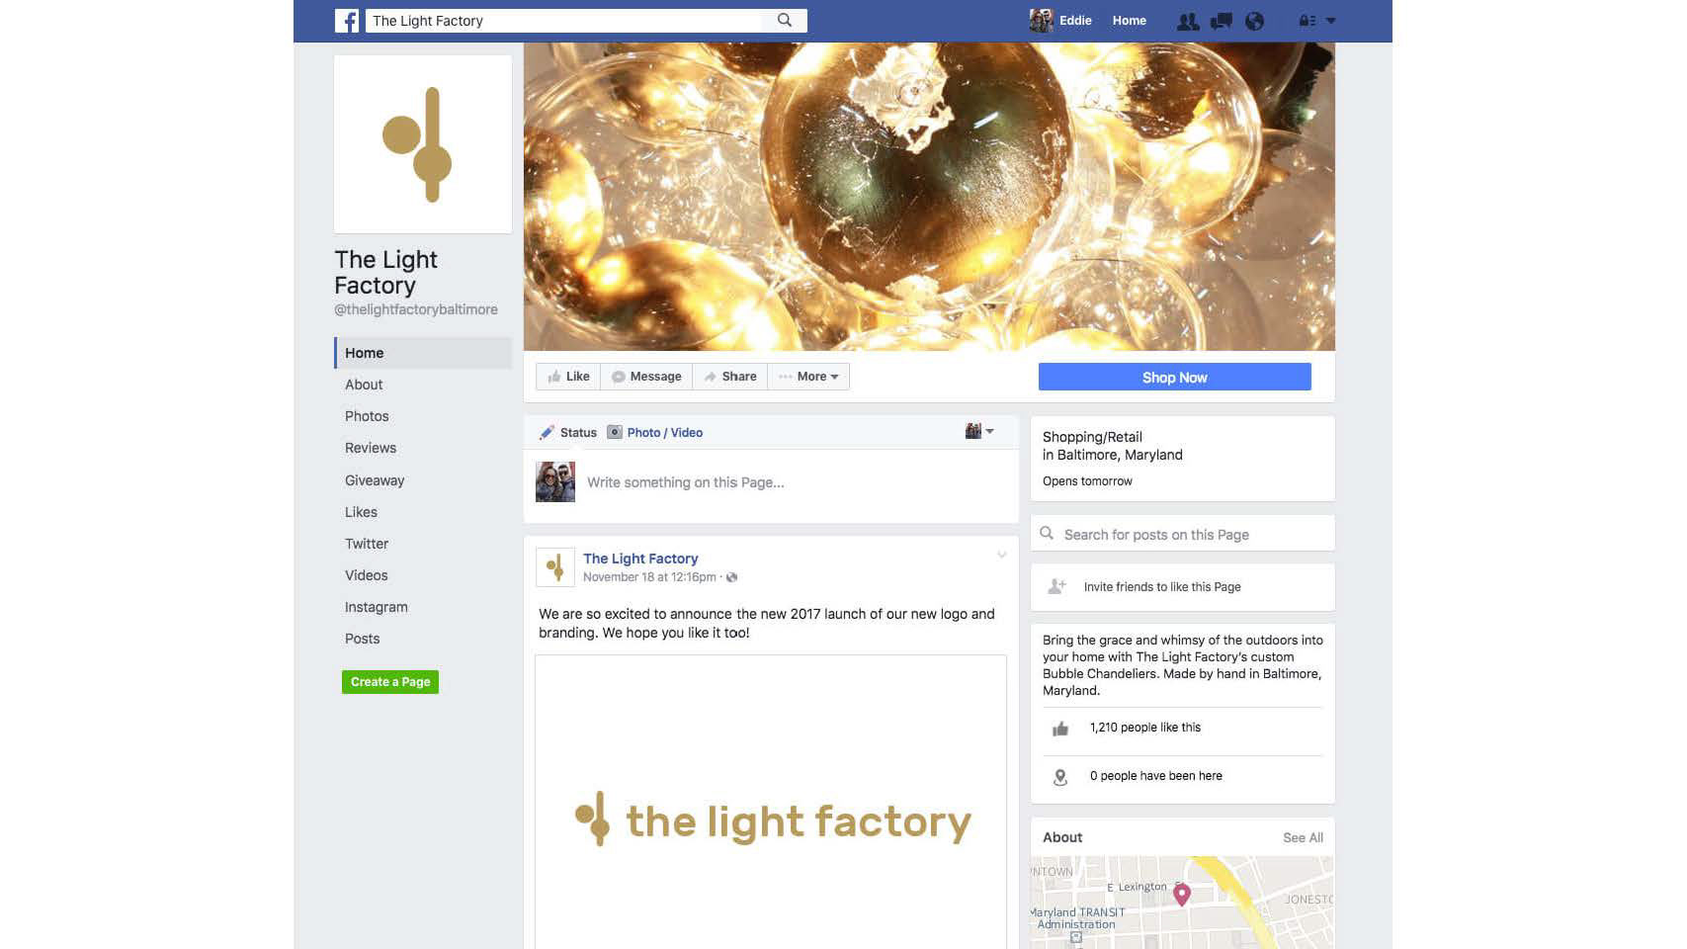Open the posting identity selector dropdown
The image size is (1687, 949).
pyautogui.click(x=979, y=431)
